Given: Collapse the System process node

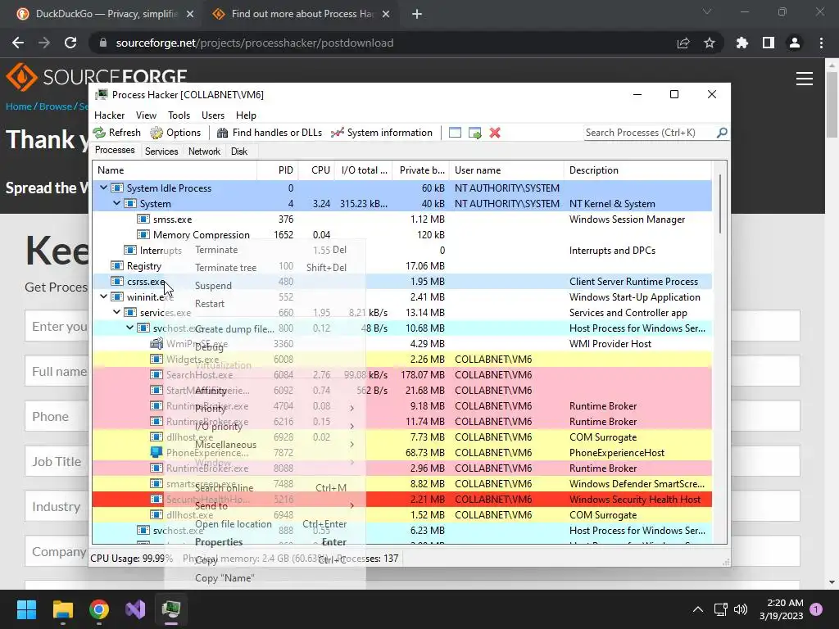Looking at the screenshot, I should pyautogui.click(x=116, y=203).
